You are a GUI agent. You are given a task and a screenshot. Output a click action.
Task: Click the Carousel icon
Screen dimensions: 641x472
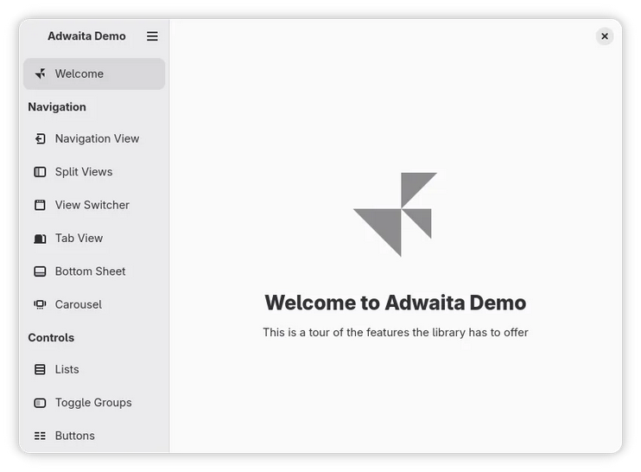(x=40, y=304)
